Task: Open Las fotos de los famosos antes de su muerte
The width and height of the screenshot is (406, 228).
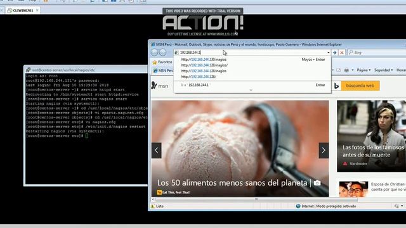Action: coord(373,151)
